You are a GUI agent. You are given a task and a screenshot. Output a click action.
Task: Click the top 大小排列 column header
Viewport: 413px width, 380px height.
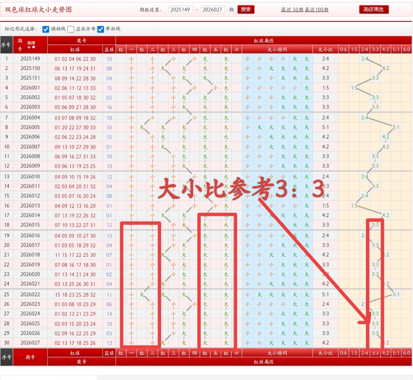pos(277,50)
